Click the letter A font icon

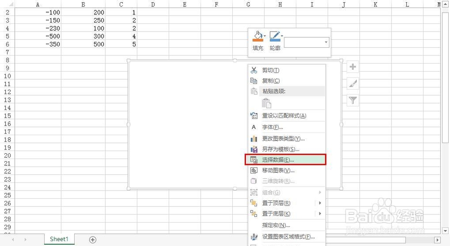click(254, 127)
